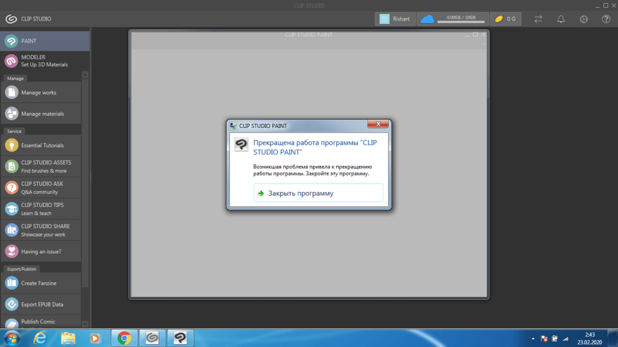Close the CLIP STUDIO PAINT error dialog
The width and height of the screenshot is (618, 347).
point(378,124)
